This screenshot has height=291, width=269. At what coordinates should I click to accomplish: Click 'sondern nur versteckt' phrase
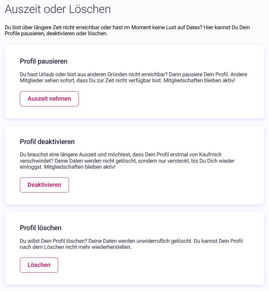coord(164,161)
